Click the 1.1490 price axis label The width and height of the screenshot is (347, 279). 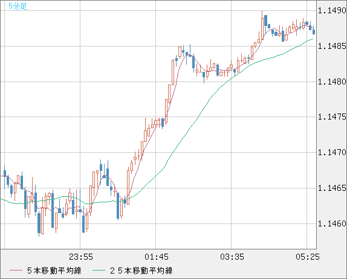(x=332, y=10)
